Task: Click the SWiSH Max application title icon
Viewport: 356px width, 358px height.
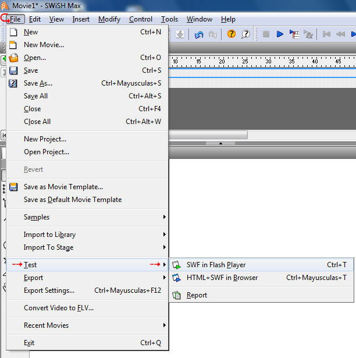Action: pos(5,5)
